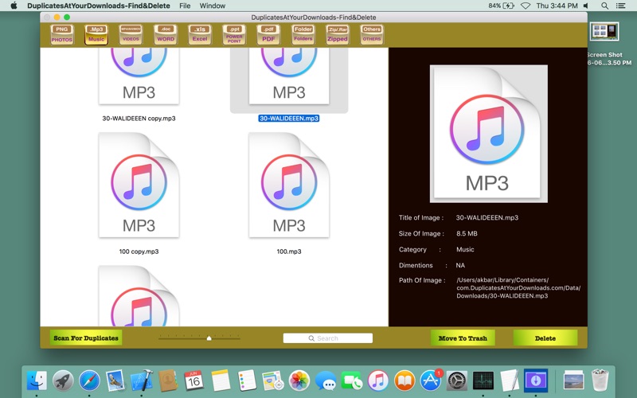Open the .xls Excel category icon
The height and width of the screenshot is (398, 637).
point(200,34)
